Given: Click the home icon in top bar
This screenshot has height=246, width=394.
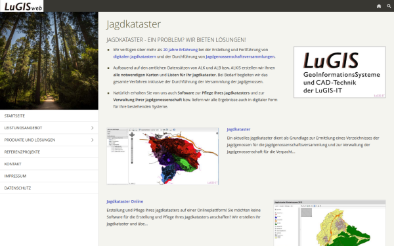Looking at the screenshot, I should pyautogui.click(x=379, y=6).
